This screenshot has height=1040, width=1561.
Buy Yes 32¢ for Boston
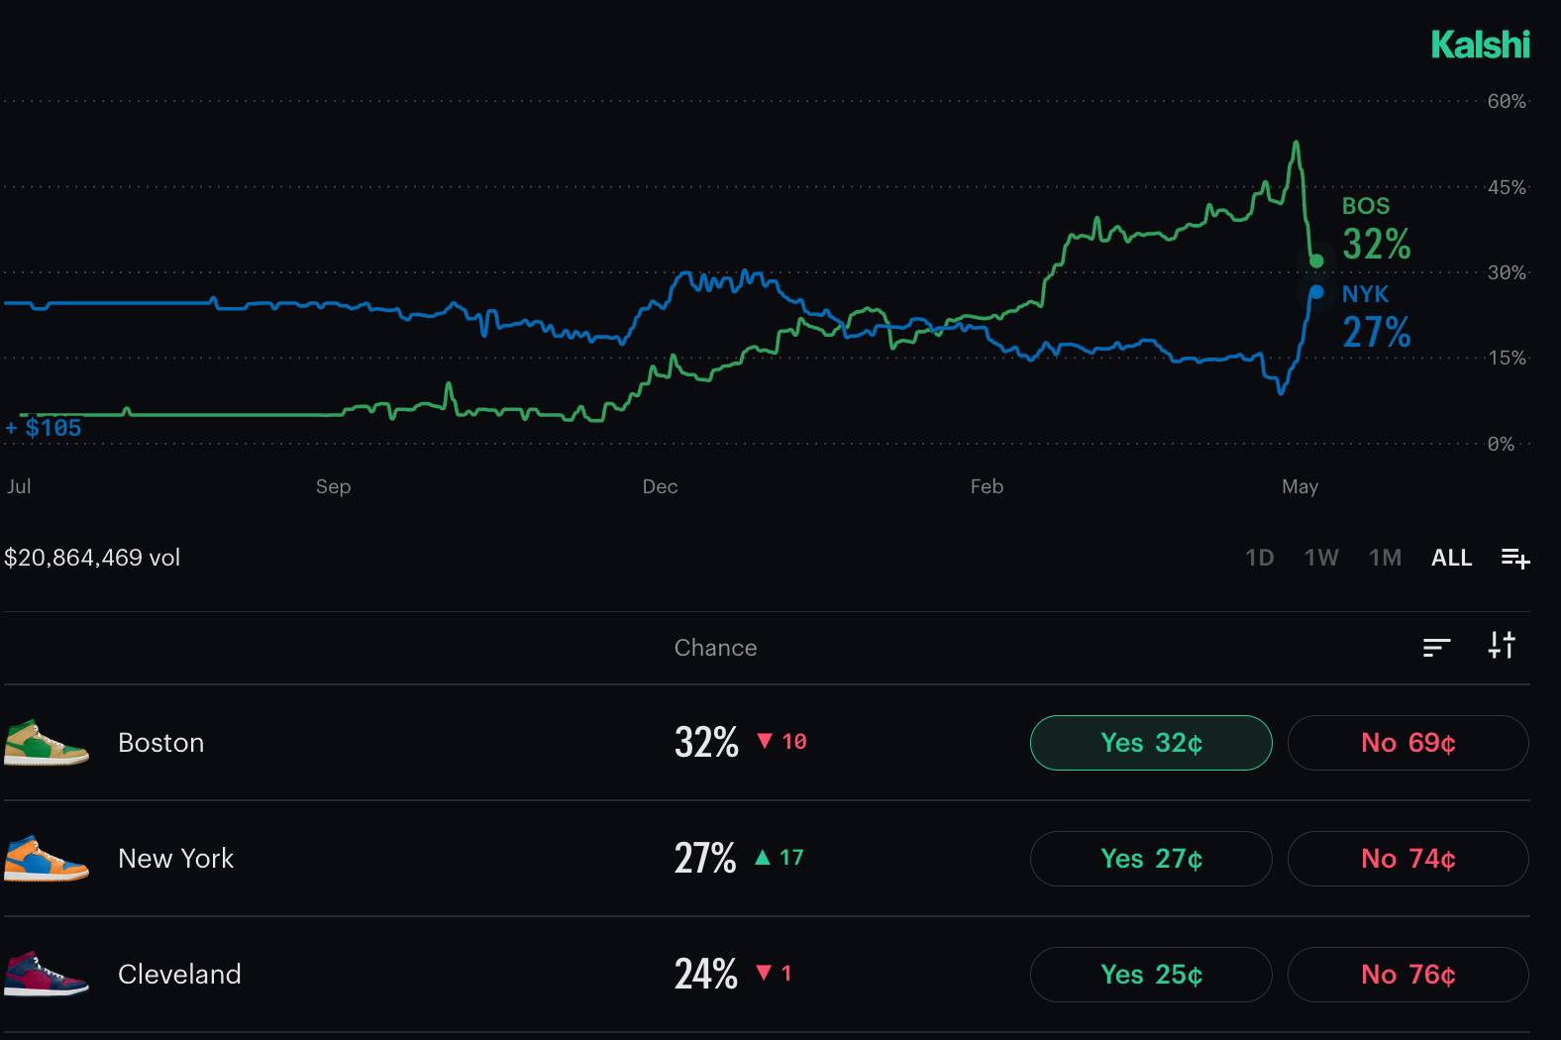1151,743
